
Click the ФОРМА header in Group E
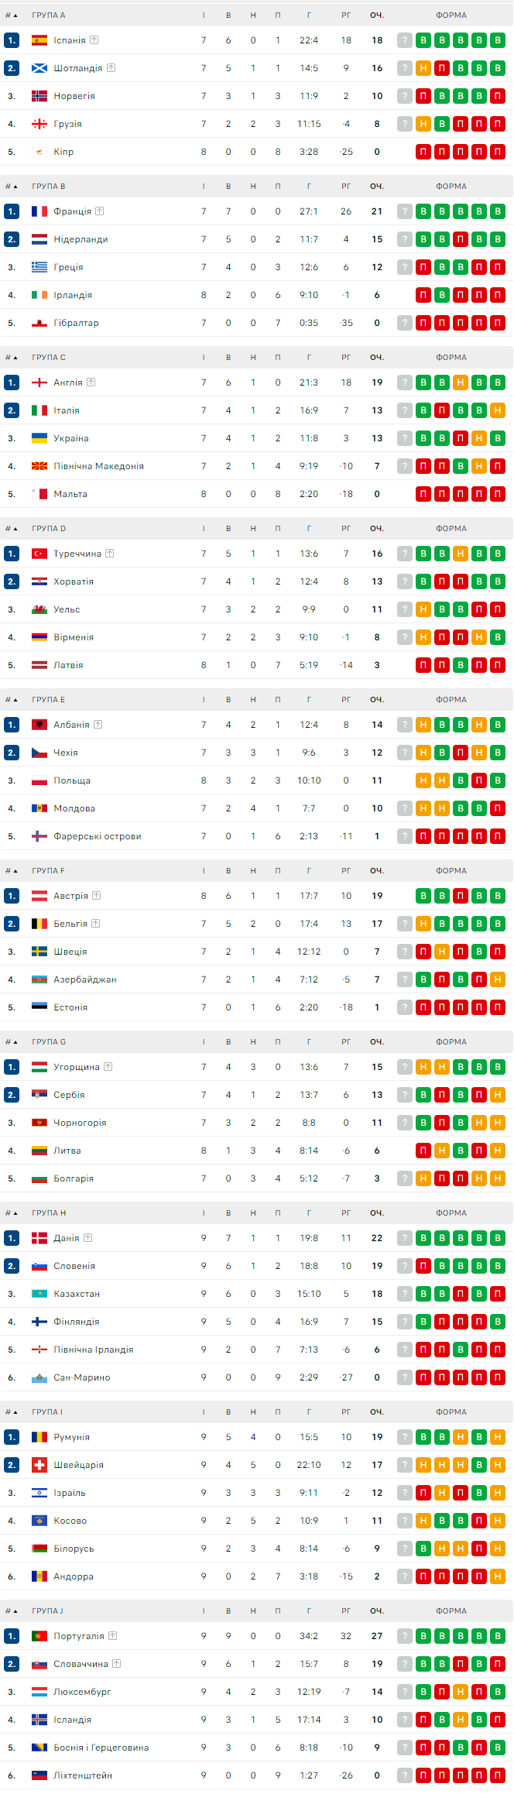[x=451, y=700]
